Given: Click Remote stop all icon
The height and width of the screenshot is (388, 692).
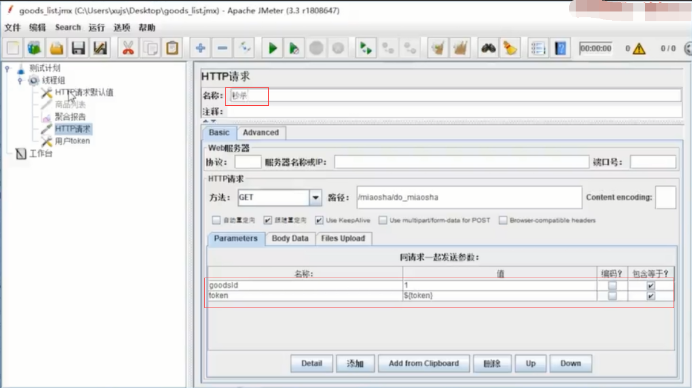Looking at the screenshot, I should tap(387, 48).
